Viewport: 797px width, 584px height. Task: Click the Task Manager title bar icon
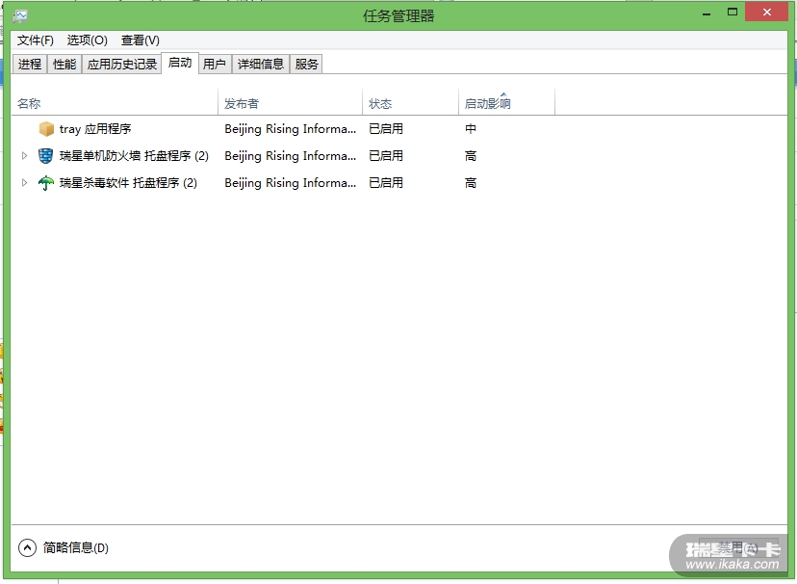[20, 15]
